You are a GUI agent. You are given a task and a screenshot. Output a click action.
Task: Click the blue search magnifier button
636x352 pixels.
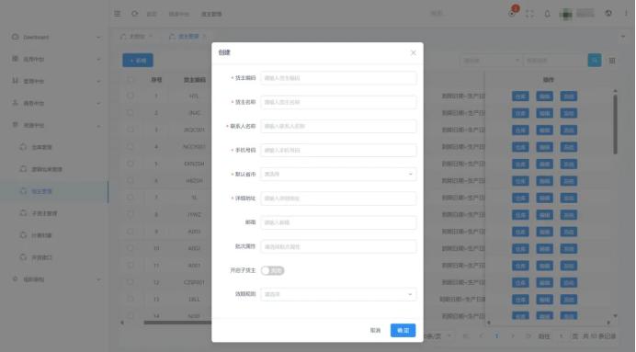coord(595,61)
